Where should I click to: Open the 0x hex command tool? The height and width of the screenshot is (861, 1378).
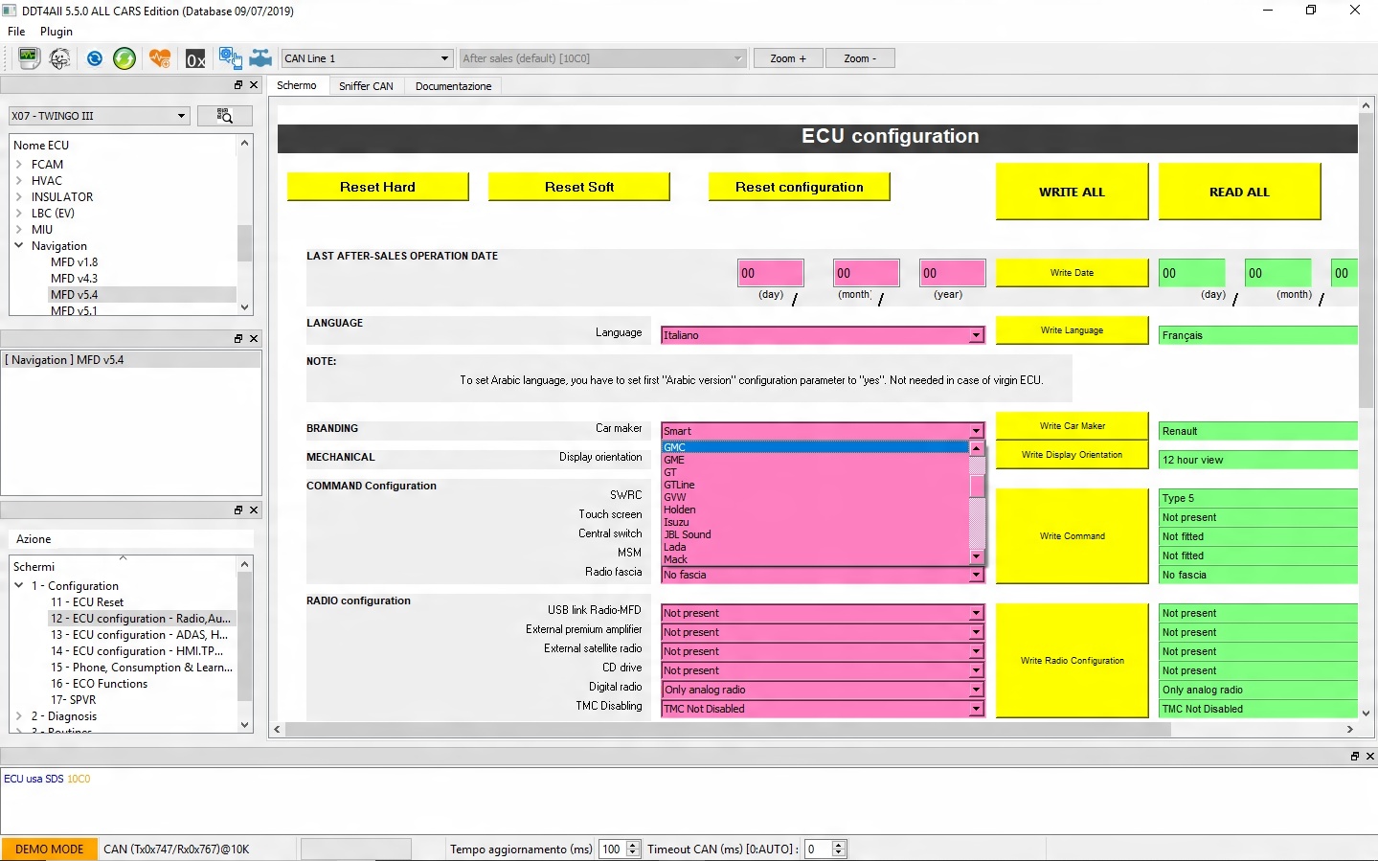click(195, 58)
